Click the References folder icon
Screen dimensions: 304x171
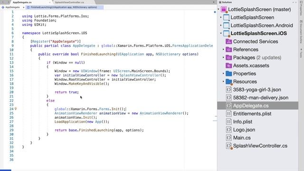[x=229, y=49]
